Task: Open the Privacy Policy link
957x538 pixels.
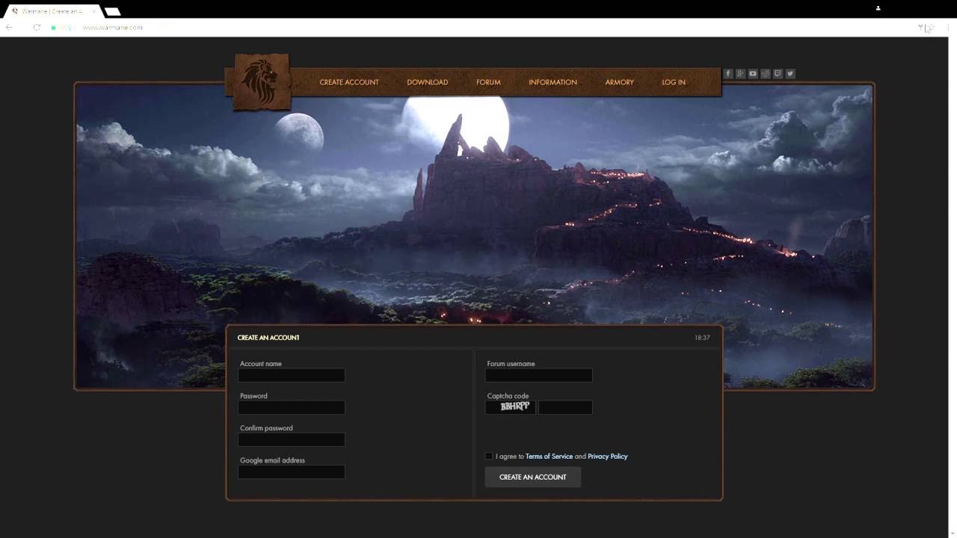Action: coord(607,456)
